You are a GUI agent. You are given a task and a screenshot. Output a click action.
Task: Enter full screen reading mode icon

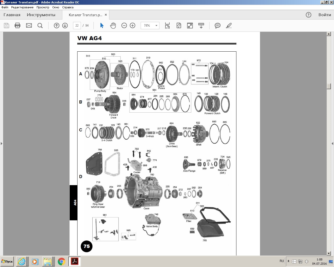click(x=190, y=26)
